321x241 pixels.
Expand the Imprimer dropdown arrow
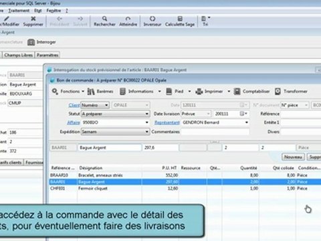pos(229,92)
